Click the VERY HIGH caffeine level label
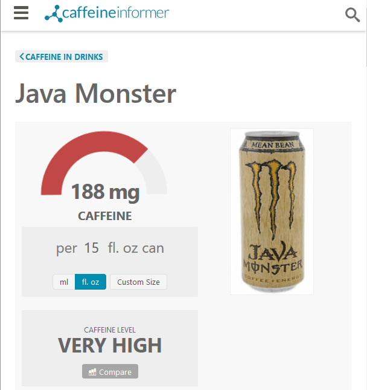367x390 pixels. pos(110,345)
